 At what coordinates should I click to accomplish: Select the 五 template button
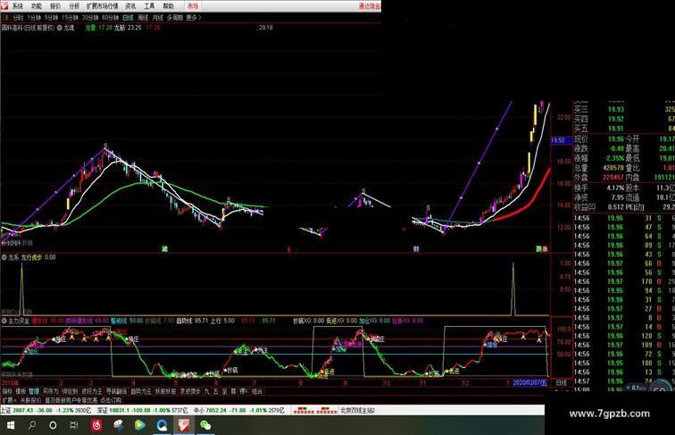pos(216,391)
